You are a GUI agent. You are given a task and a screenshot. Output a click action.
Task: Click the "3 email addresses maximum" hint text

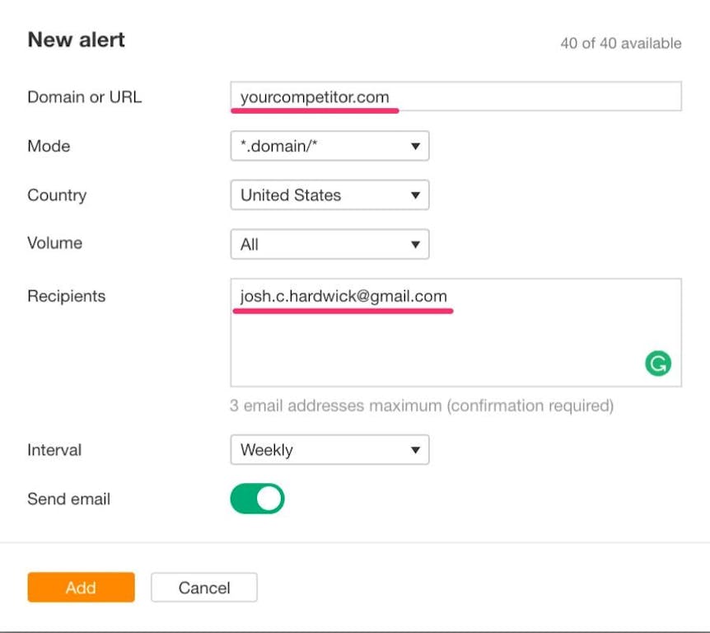(422, 406)
